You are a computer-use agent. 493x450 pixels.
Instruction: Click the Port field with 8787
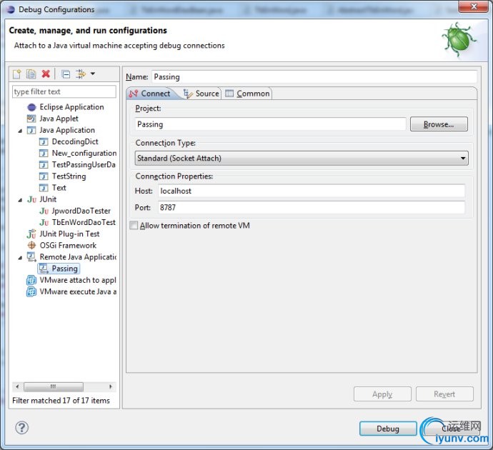(312, 207)
